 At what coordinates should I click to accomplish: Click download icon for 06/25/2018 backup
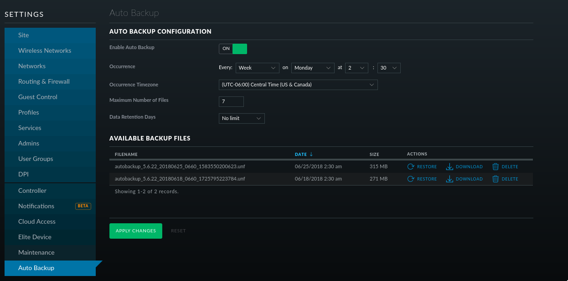[449, 167]
